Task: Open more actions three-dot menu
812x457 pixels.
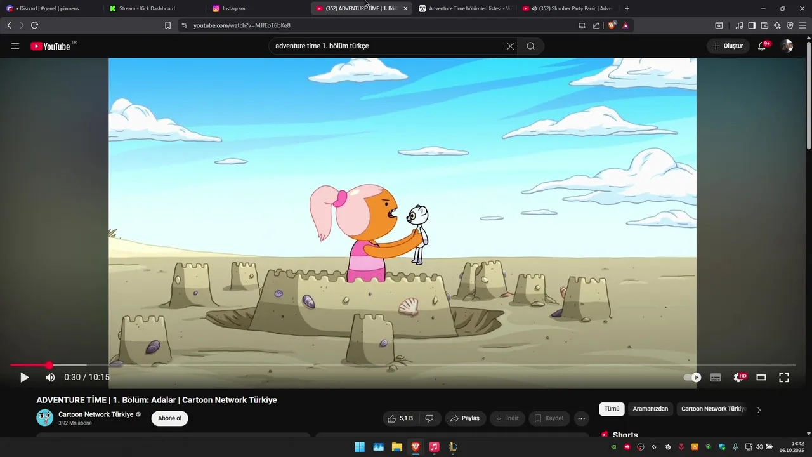Action: tap(581, 418)
